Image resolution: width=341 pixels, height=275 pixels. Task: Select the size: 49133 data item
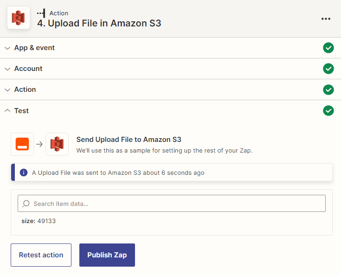(x=39, y=221)
